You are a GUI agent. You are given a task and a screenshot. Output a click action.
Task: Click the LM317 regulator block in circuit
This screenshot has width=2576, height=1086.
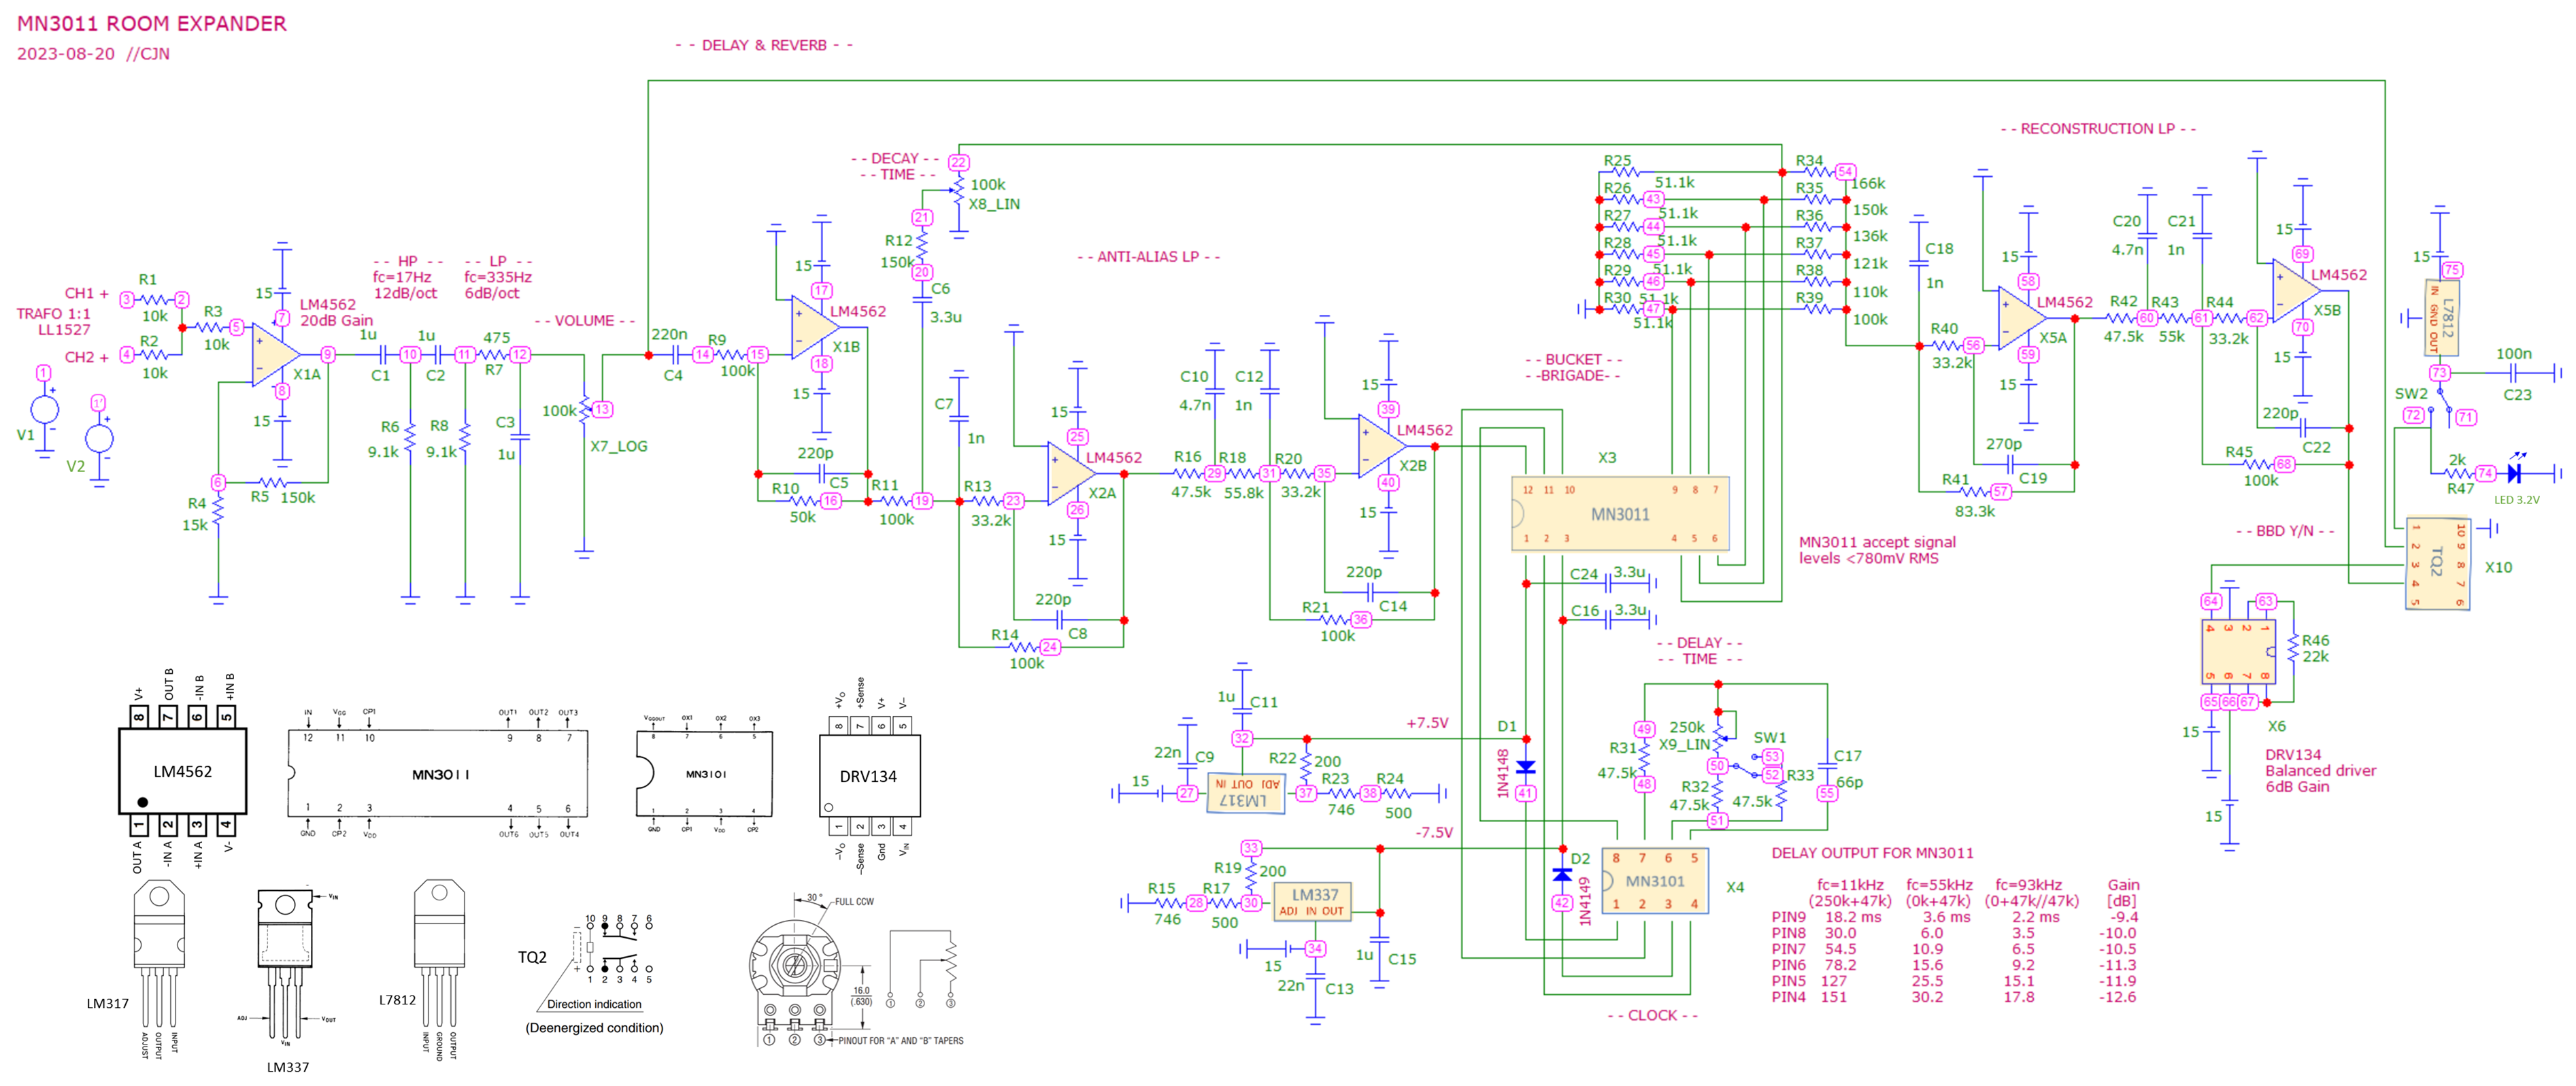1246,793
